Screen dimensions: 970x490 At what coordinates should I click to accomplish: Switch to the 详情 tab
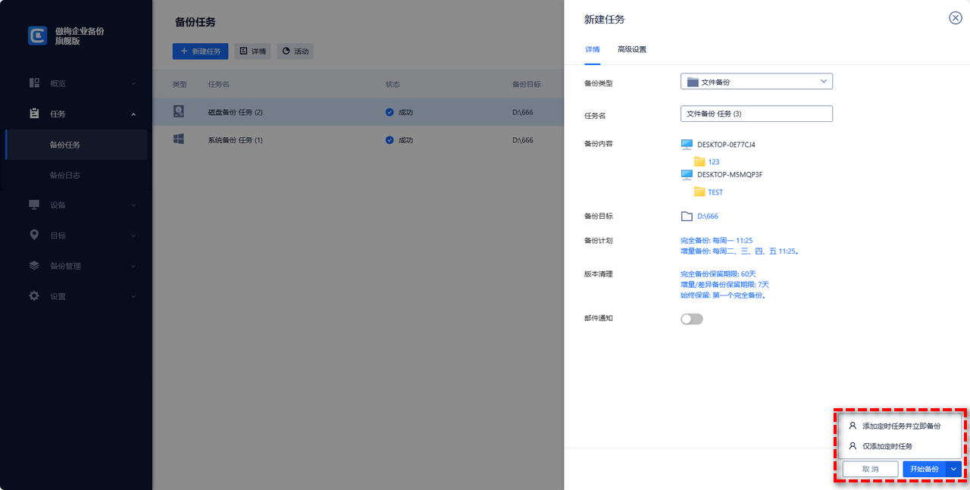(592, 49)
